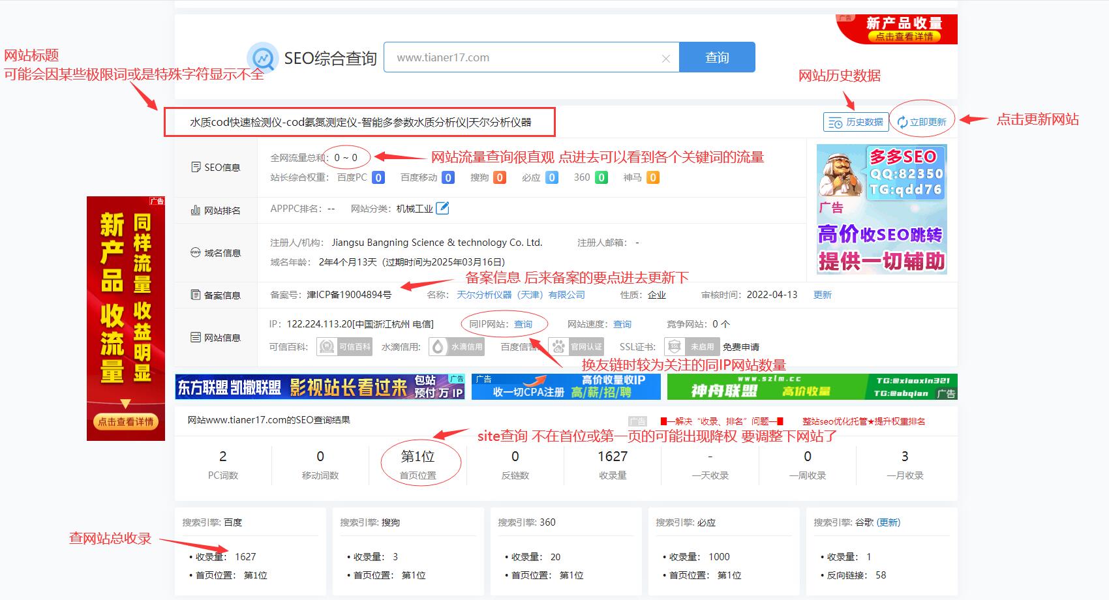Open the 东方联盟 凯撒联盟 banner ad
This screenshot has width=1109, height=600.
point(320,387)
